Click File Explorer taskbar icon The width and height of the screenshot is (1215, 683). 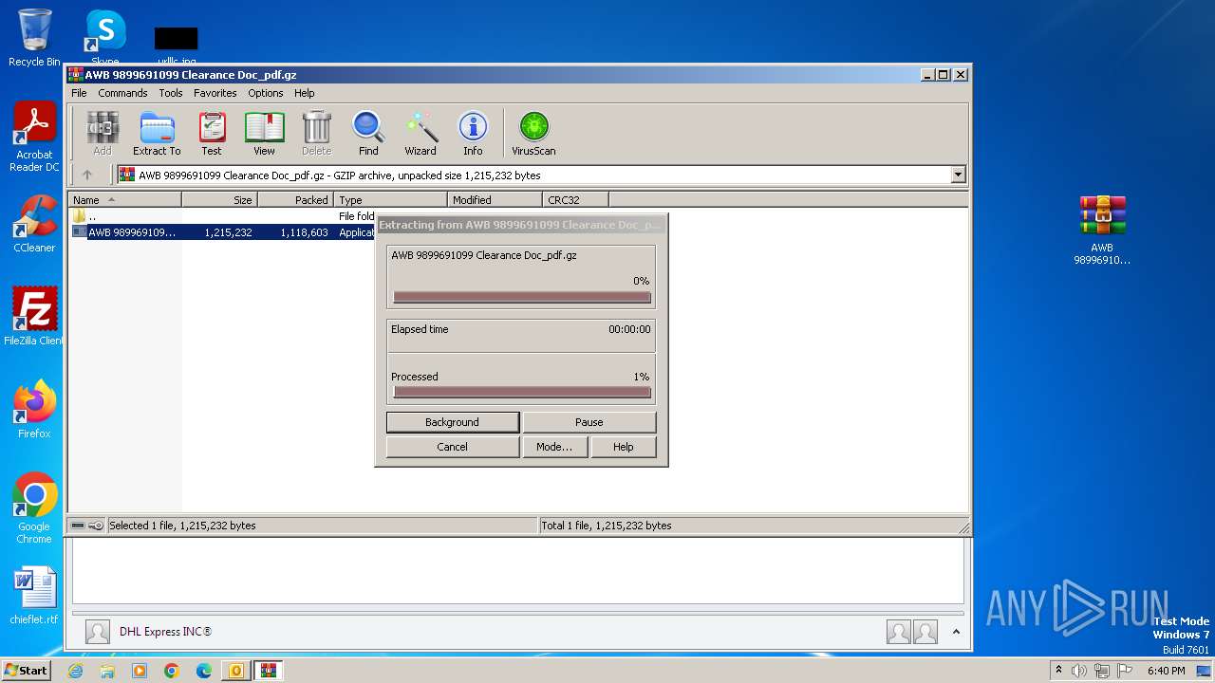pyautogui.click(x=107, y=671)
